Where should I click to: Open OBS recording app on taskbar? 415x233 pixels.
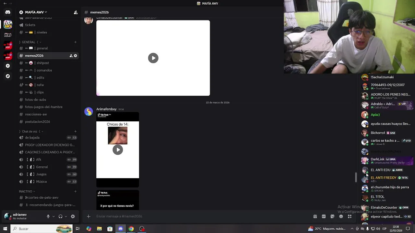pos(142,229)
